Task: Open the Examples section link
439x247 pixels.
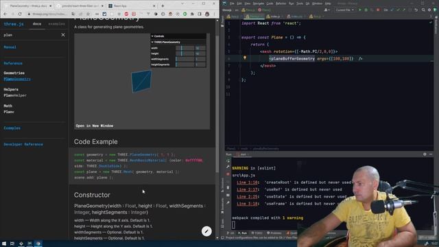Action: click(12, 128)
